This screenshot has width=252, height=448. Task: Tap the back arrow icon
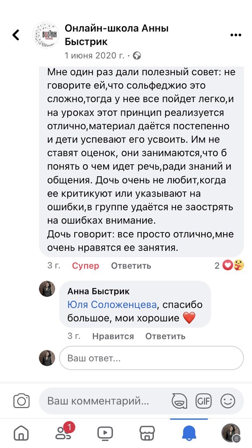pos(16,35)
